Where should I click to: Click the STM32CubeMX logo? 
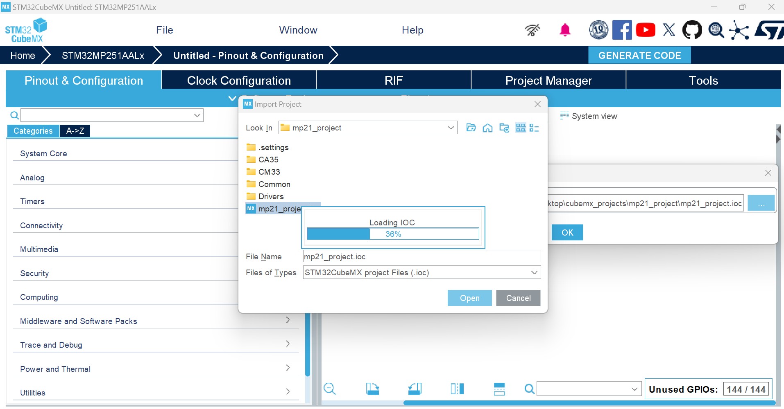(26, 30)
